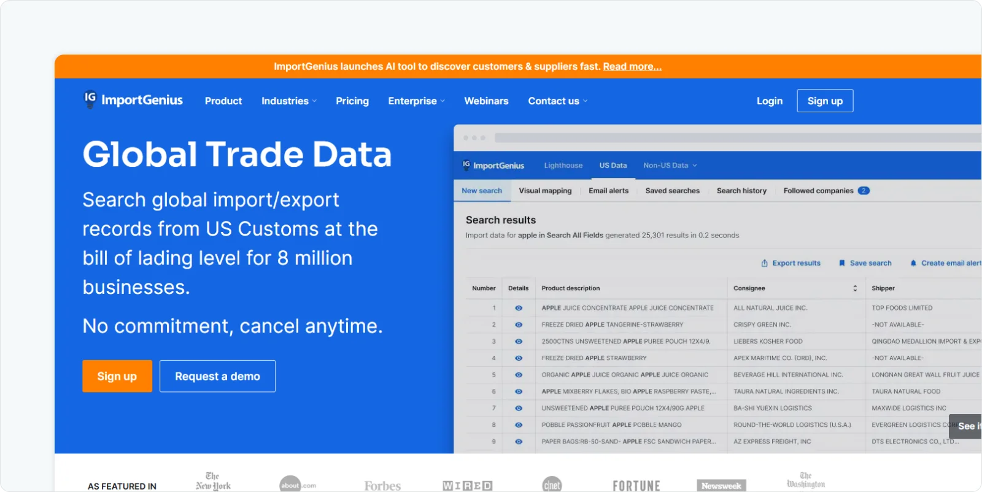This screenshot has height=492, width=982.
Task: Sort by the Consignee column arrows
Action: (855, 288)
